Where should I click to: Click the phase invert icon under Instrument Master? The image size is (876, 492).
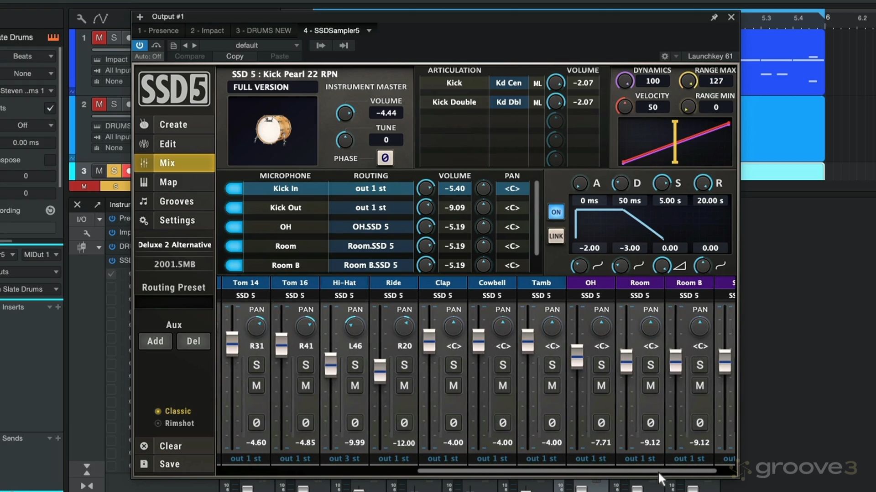pos(385,158)
